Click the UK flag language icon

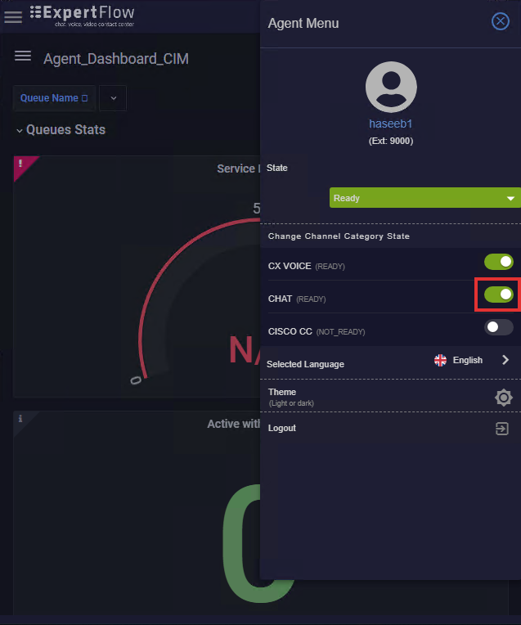point(440,360)
